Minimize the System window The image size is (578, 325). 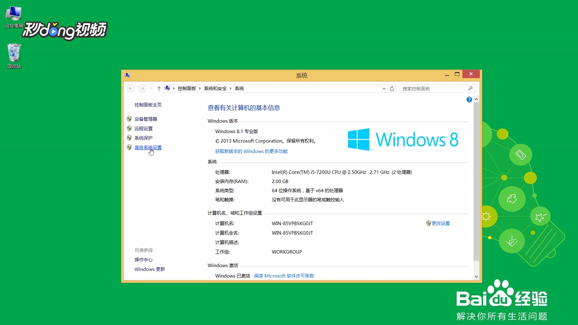pyautogui.click(x=446, y=74)
